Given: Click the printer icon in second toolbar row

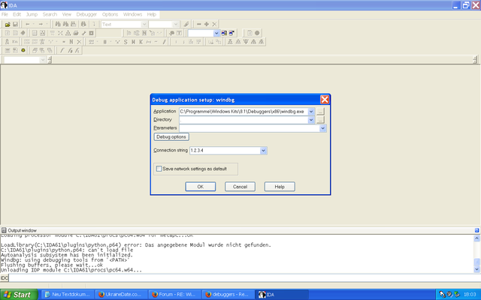Looking at the screenshot, I should click(x=76, y=33).
